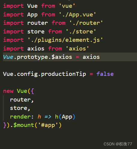This screenshot has width=137, height=149.
Task: Click the 'axios' module string
Action: pos(77,49)
